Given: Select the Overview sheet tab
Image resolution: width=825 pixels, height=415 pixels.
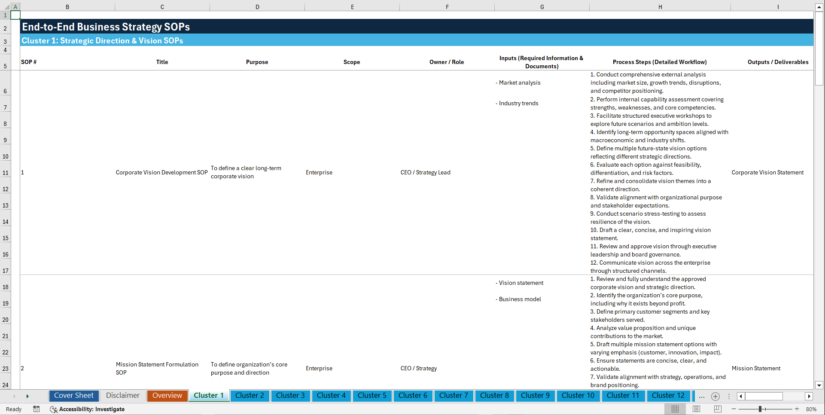Looking at the screenshot, I should click(x=167, y=395).
